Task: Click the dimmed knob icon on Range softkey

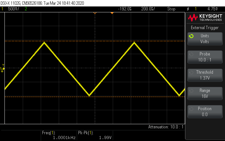Action: pos(191,91)
